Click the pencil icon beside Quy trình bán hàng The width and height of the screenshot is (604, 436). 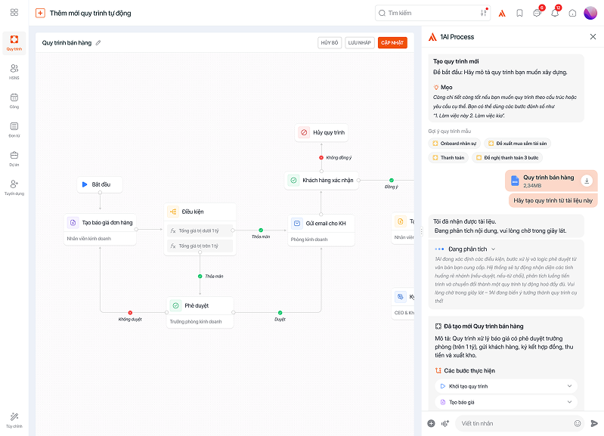[x=98, y=43]
